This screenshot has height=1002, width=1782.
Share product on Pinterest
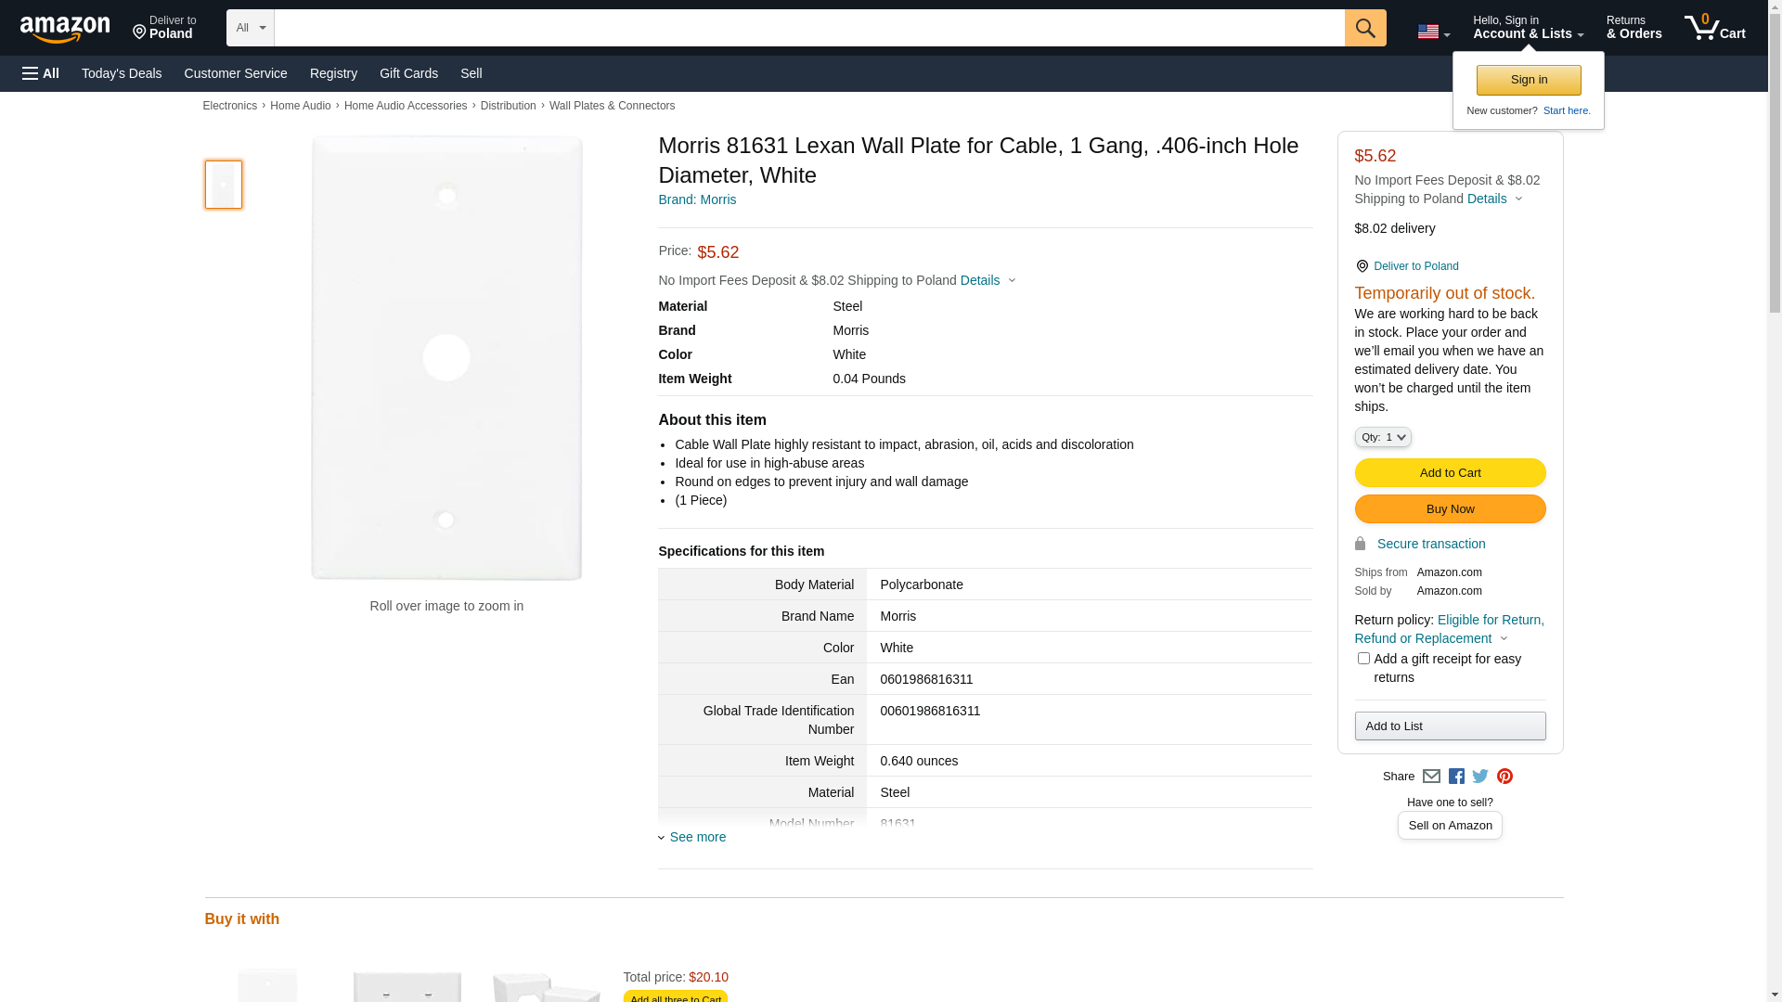(x=1504, y=777)
